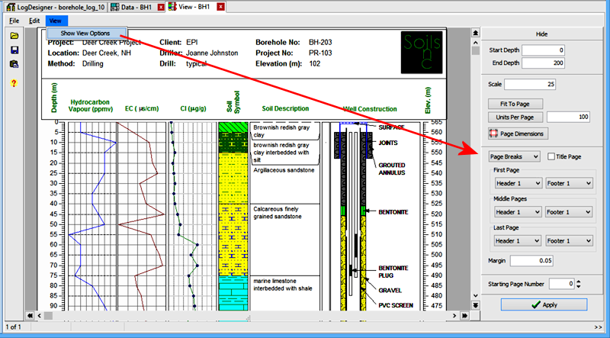Close the View - BH1 tab
Screen dimensions: 610x338
[x=220, y=7]
